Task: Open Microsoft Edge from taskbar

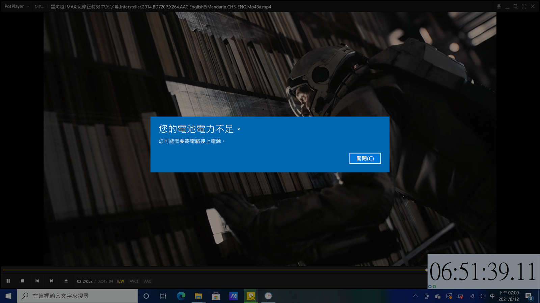Action: pos(181,296)
